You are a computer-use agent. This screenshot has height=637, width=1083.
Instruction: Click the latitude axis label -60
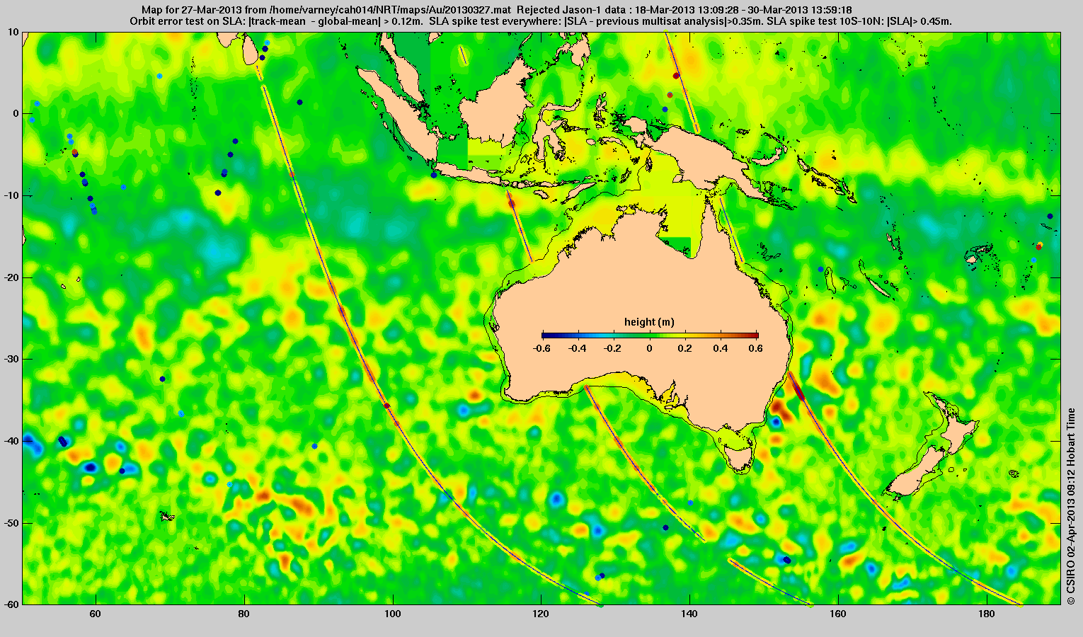[11, 604]
